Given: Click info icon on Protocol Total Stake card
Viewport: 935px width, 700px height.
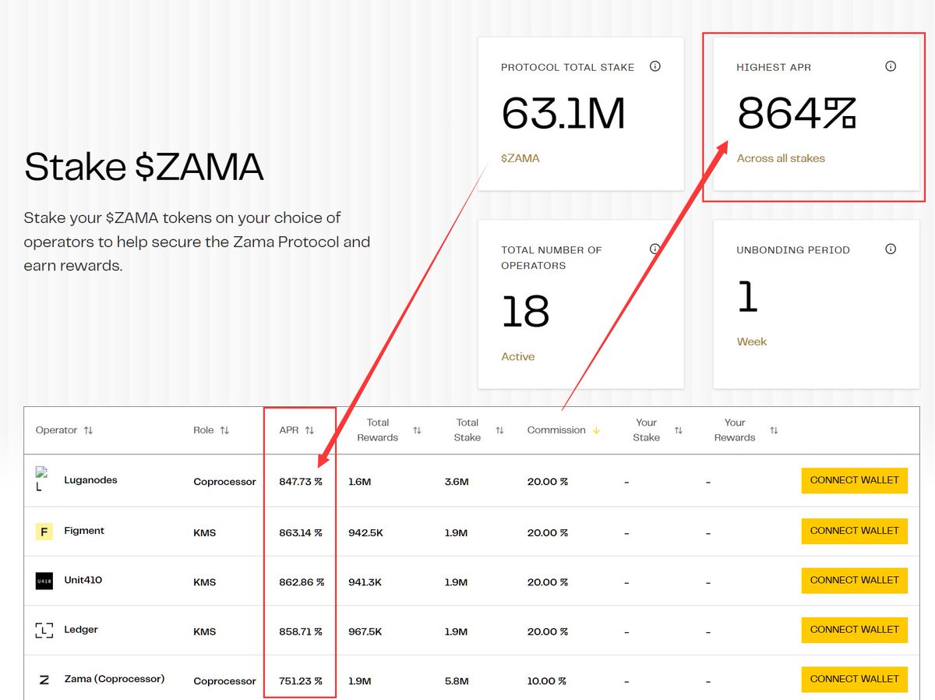Looking at the screenshot, I should click(655, 66).
